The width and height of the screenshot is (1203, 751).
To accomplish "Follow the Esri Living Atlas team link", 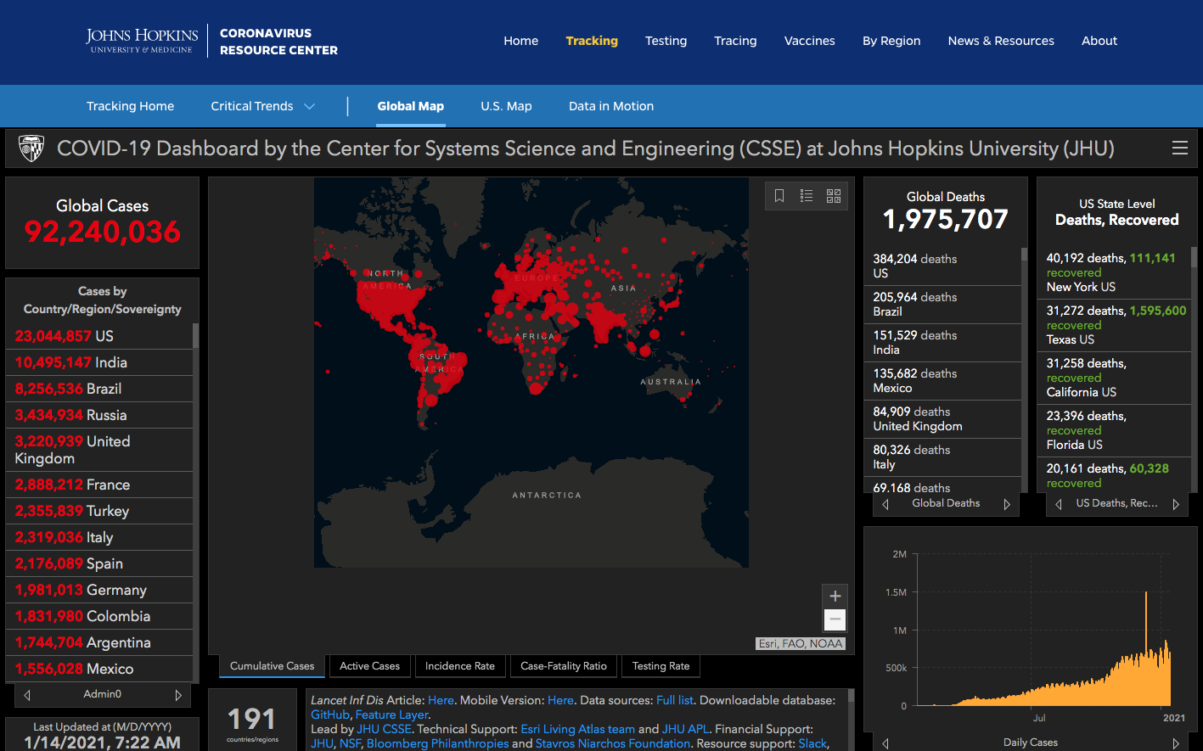I will 577,729.
